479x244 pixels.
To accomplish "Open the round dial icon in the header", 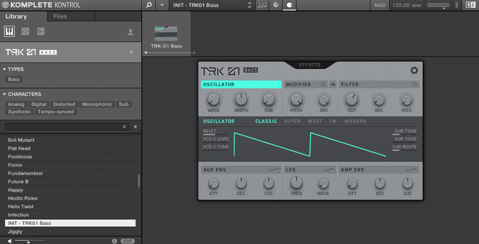I will click(x=276, y=5).
